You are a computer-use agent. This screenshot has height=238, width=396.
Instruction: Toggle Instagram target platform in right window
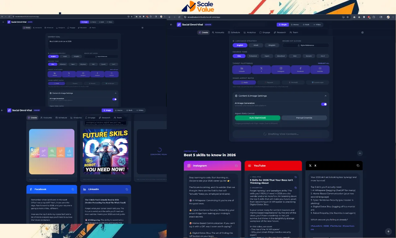pyautogui.click(x=281, y=70)
